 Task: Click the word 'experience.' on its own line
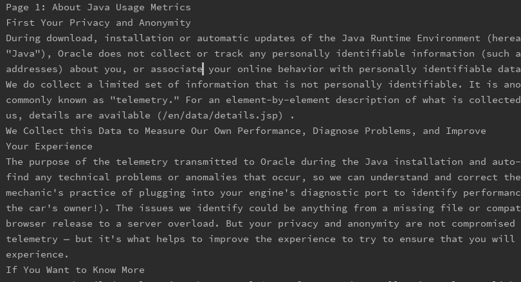[x=37, y=254]
